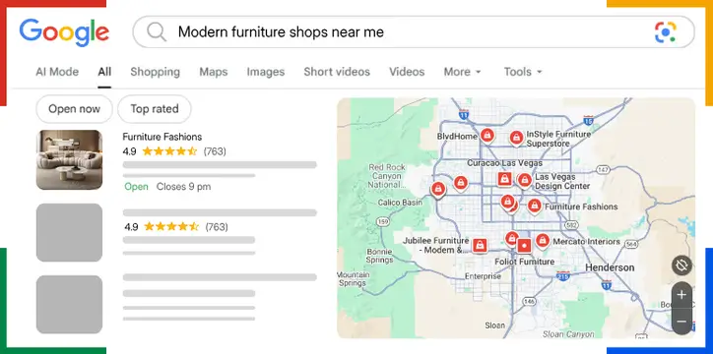Image resolution: width=713 pixels, height=354 pixels.
Task: Click the second listing's 4.9 star rating
Action: (162, 226)
